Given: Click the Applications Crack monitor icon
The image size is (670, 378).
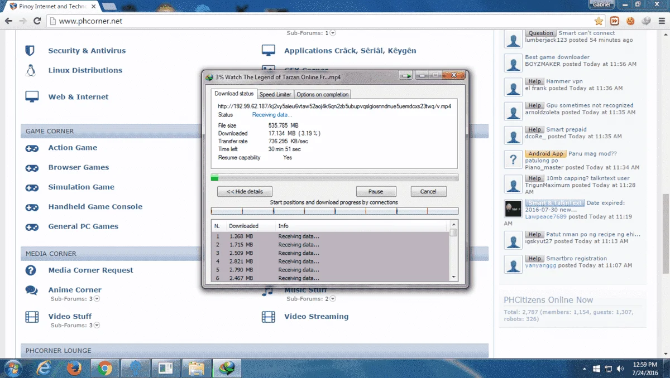Looking at the screenshot, I should point(269,51).
